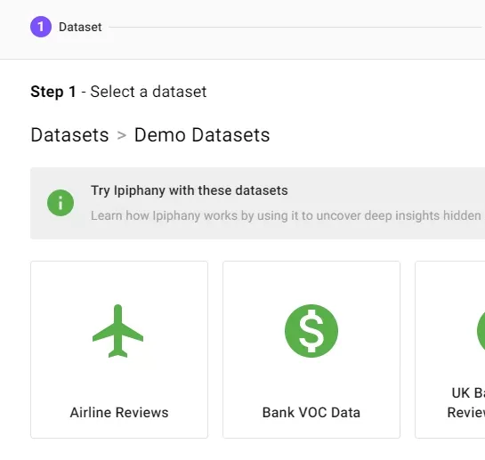Click the stepper progress line after Dataset
The height and width of the screenshot is (460, 485).
click(295, 27)
